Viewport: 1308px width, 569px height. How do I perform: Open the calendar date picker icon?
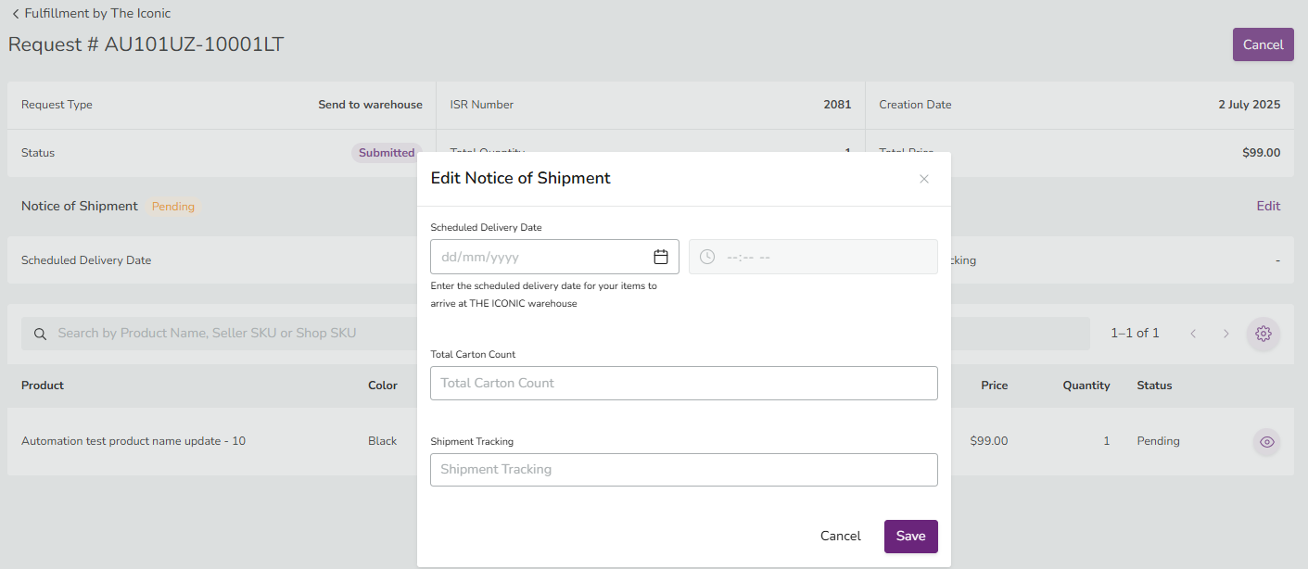(x=661, y=257)
